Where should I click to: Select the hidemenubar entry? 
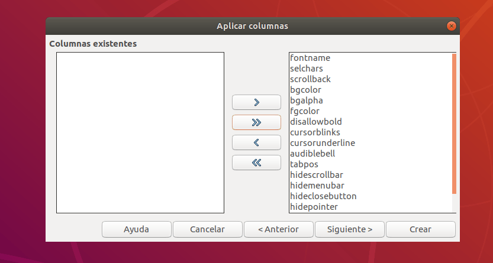pyautogui.click(x=317, y=186)
